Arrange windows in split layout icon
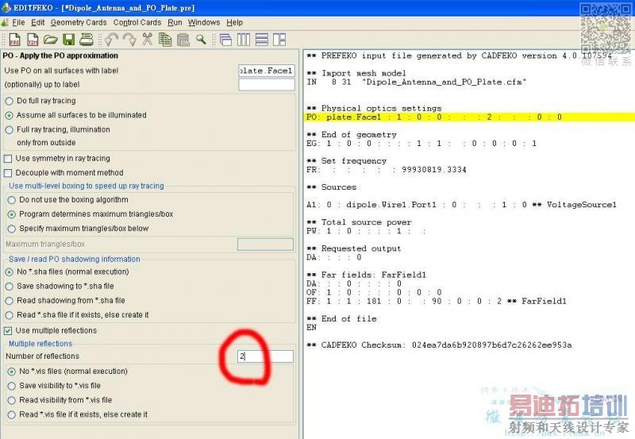 coord(279,40)
